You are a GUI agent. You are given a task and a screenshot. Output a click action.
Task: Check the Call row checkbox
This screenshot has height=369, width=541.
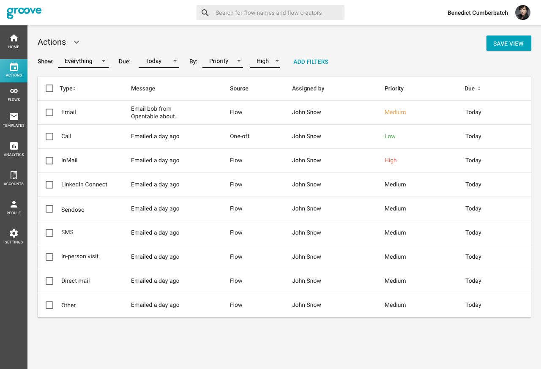[49, 137]
